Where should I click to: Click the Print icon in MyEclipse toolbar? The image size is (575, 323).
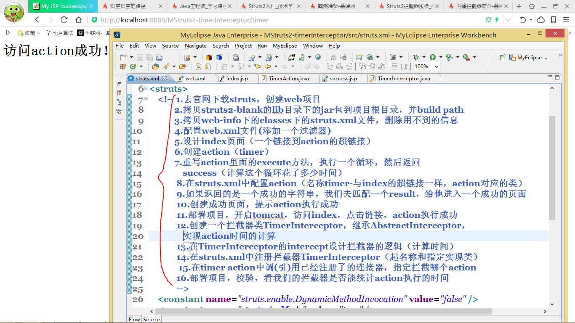pyautogui.click(x=160, y=57)
